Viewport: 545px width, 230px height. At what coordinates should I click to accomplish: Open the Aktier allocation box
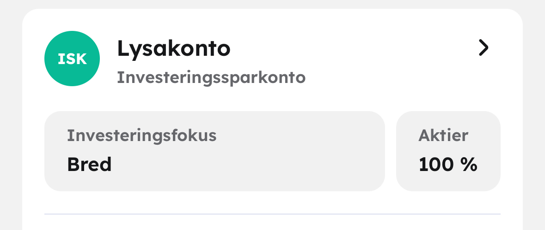click(x=448, y=151)
